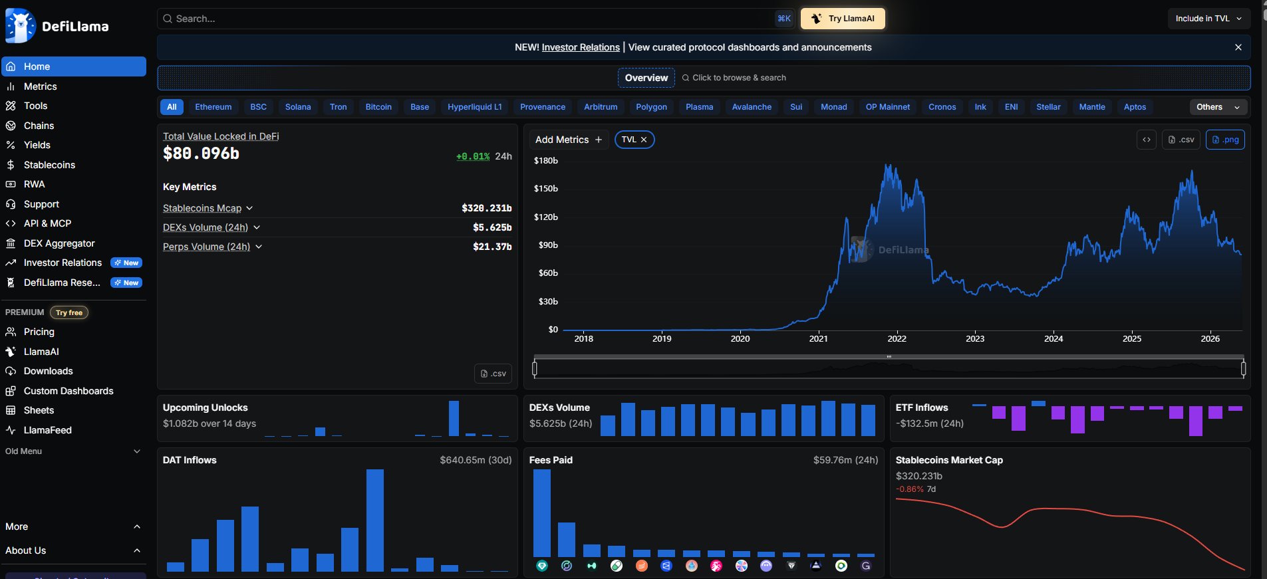Open the LlamaAI sparkle icon in sidebar

(x=11, y=352)
